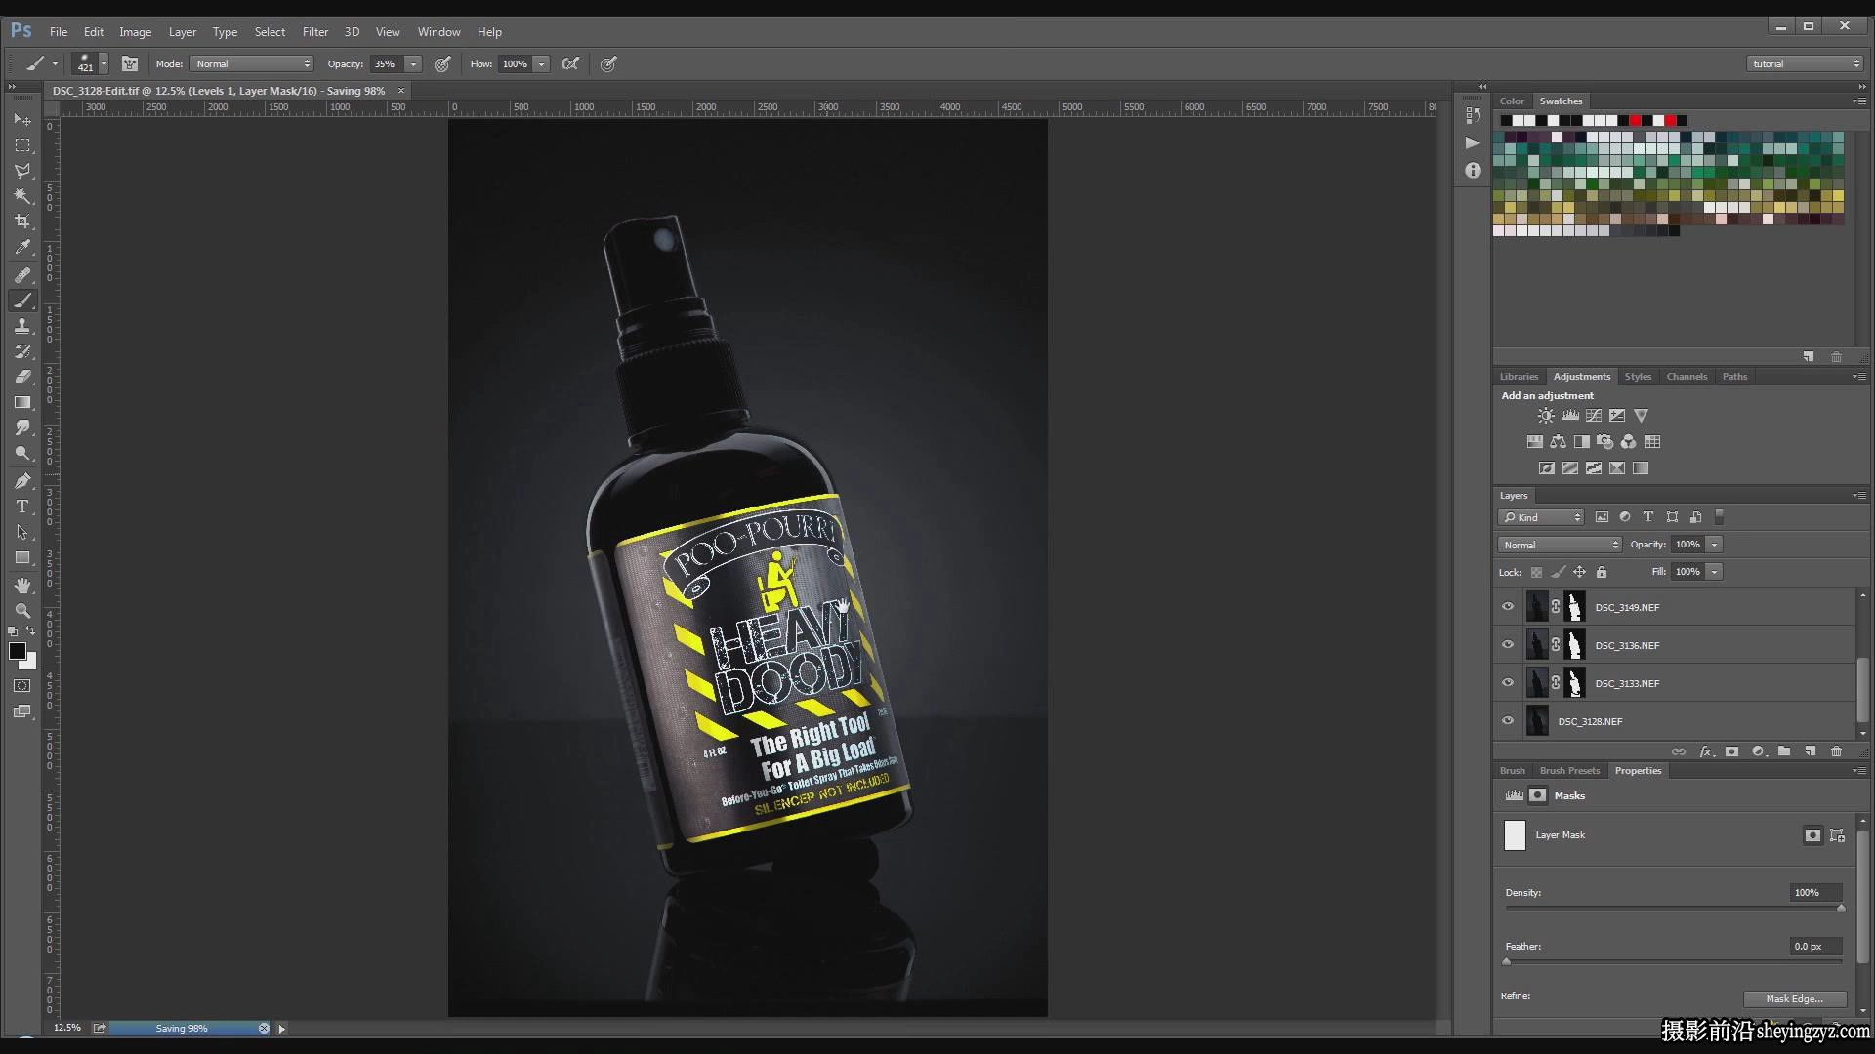The width and height of the screenshot is (1875, 1054).
Task: Select the Crop tool
Action: (22, 222)
